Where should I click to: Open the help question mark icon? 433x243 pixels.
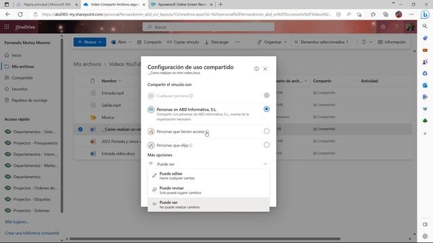coord(396,27)
